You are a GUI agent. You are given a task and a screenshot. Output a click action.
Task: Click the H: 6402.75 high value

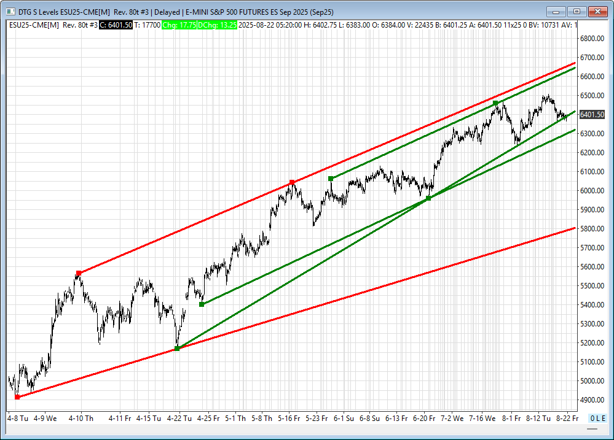pos(320,25)
